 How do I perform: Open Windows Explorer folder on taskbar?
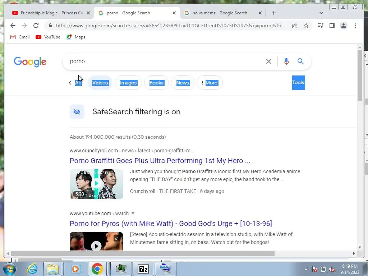[x=53, y=269]
